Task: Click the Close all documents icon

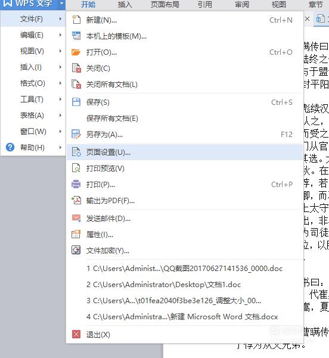Action: pyautogui.click(x=76, y=84)
